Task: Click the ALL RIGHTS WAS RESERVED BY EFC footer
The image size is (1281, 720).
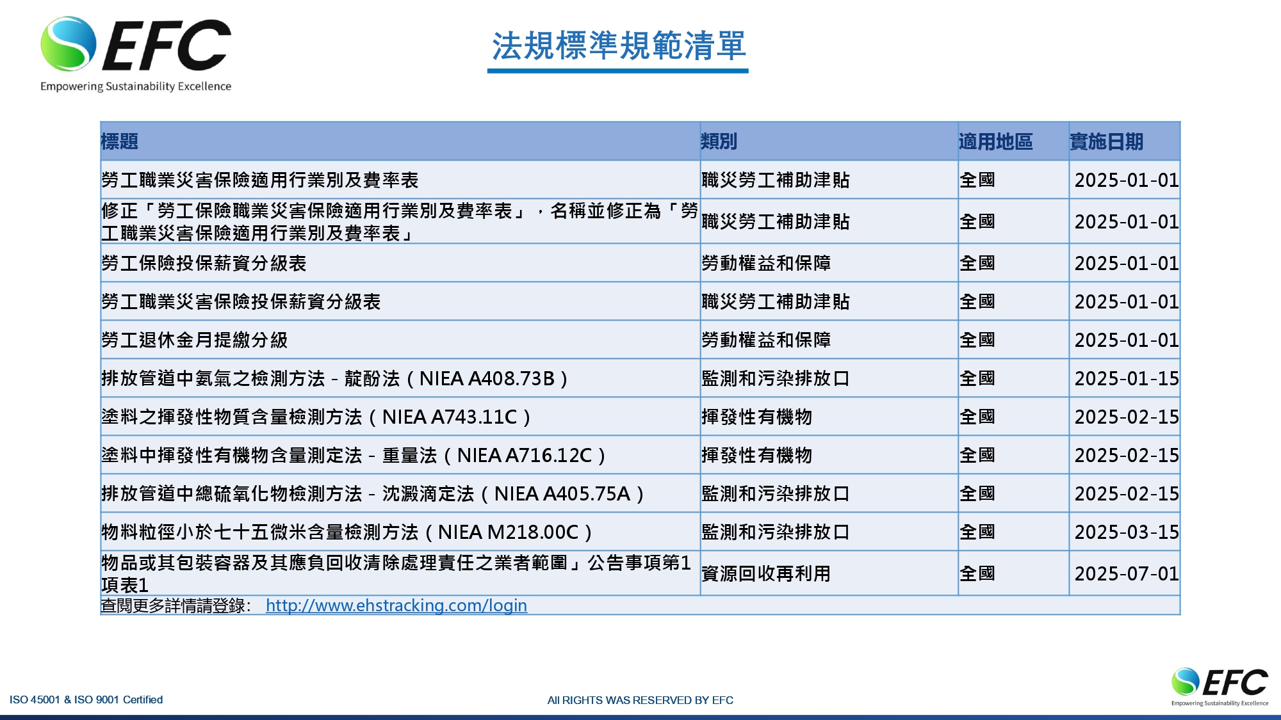Action: point(640,700)
